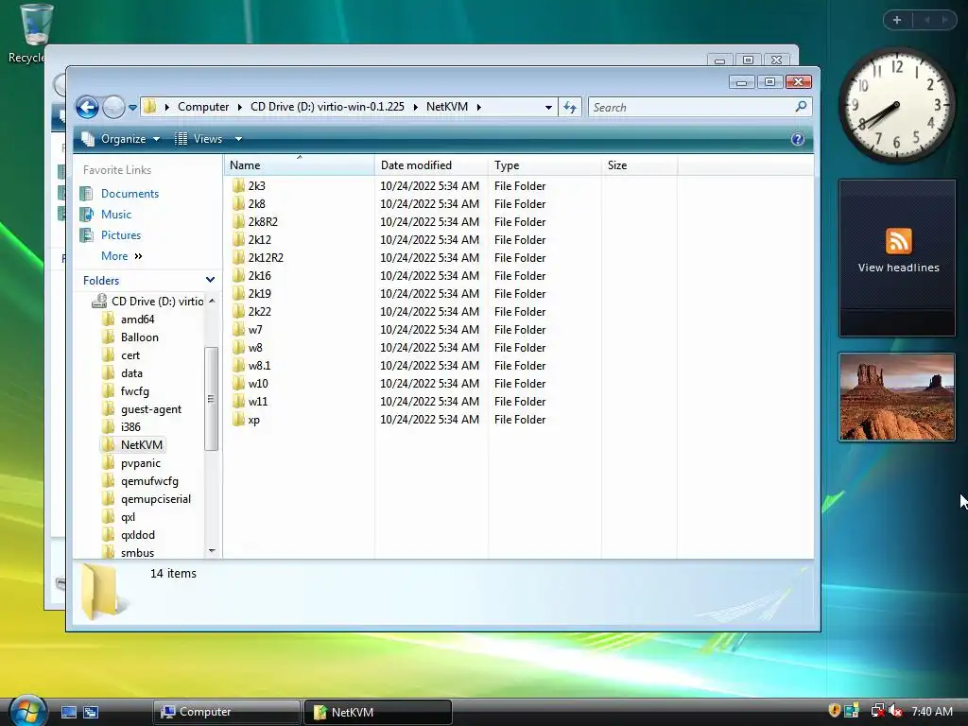This screenshot has width=968, height=726.
Task: Click the magnifier icon in Search box
Action: pos(801,107)
